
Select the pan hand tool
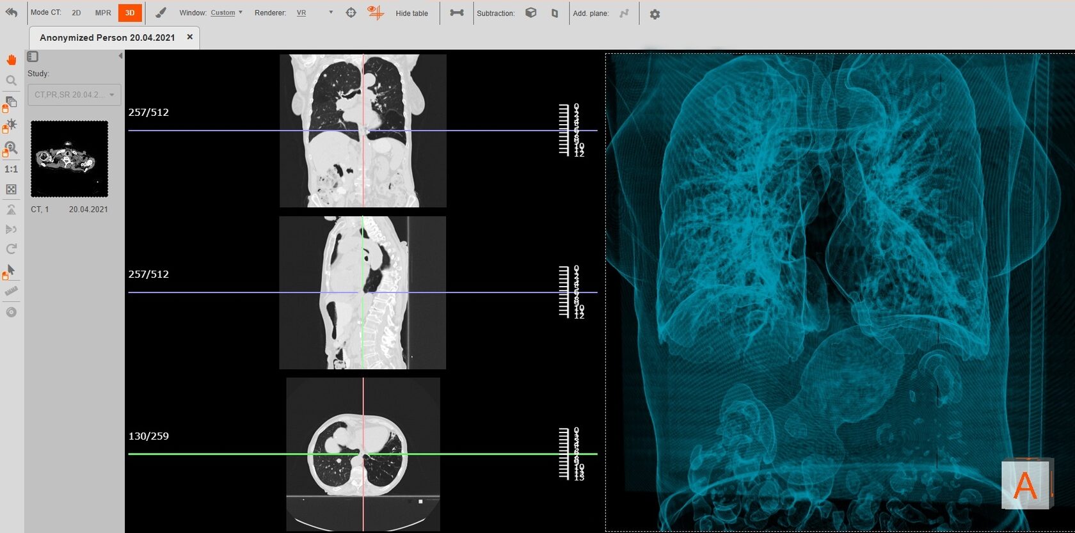pos(12,60)
